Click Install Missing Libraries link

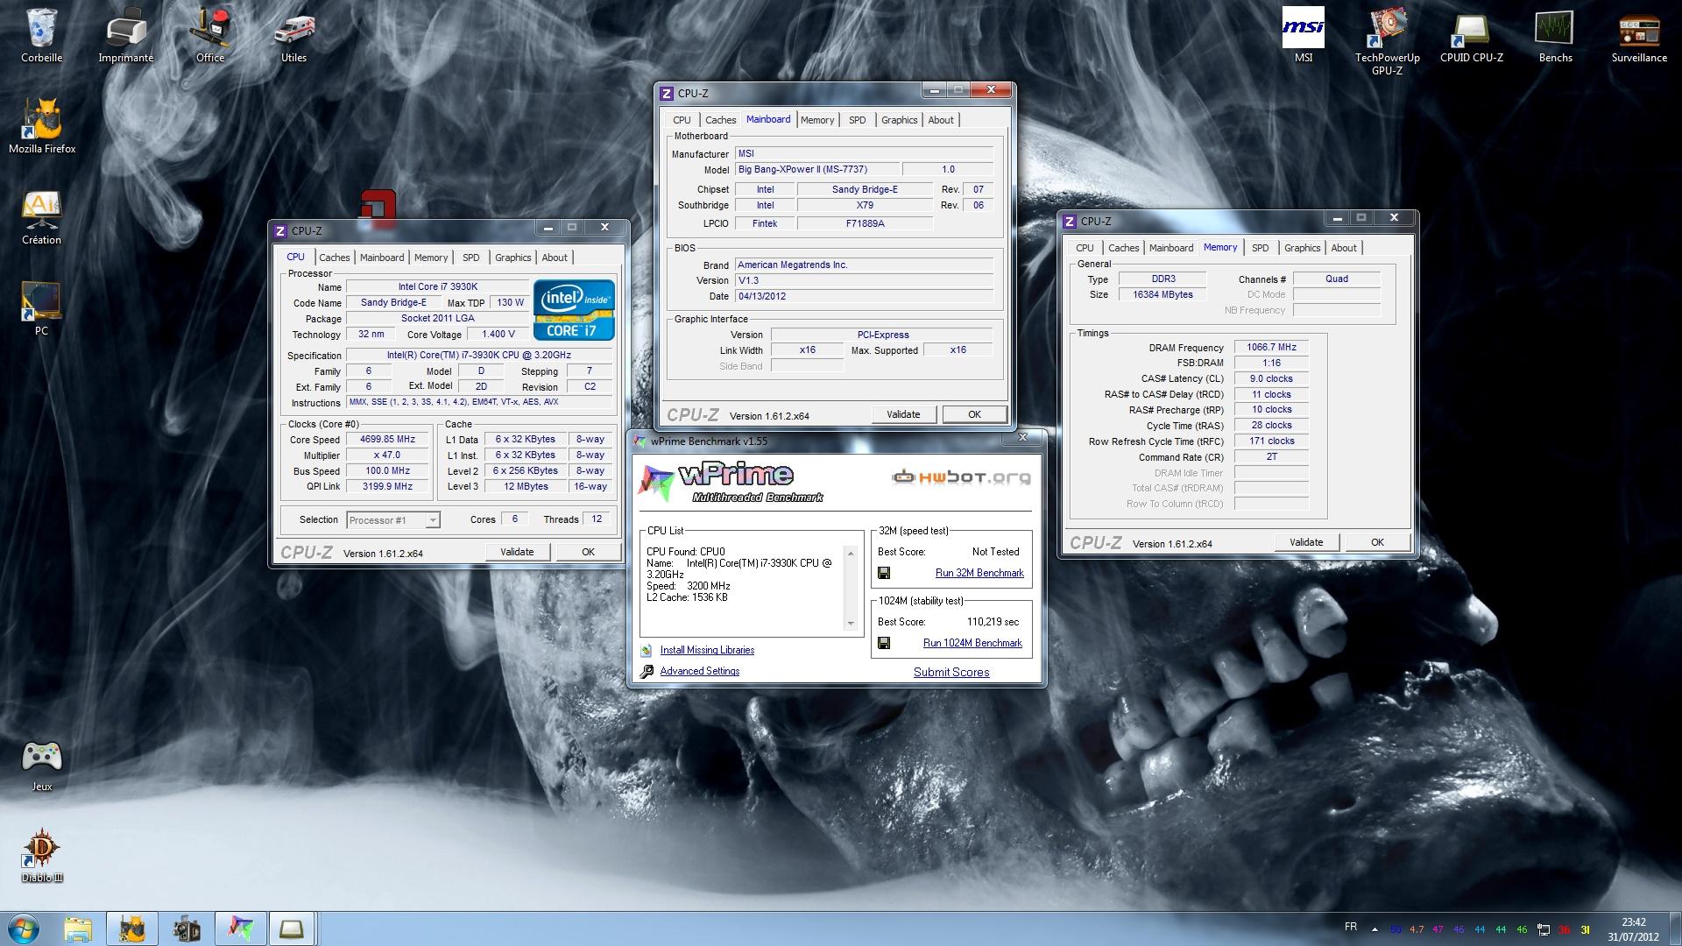[x=707, y=650]
